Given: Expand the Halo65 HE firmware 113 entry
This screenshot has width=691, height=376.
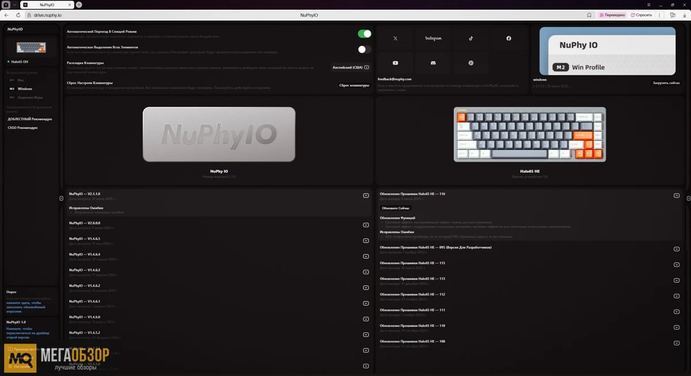Looking at the screenshot, I should tap(677, 280).
